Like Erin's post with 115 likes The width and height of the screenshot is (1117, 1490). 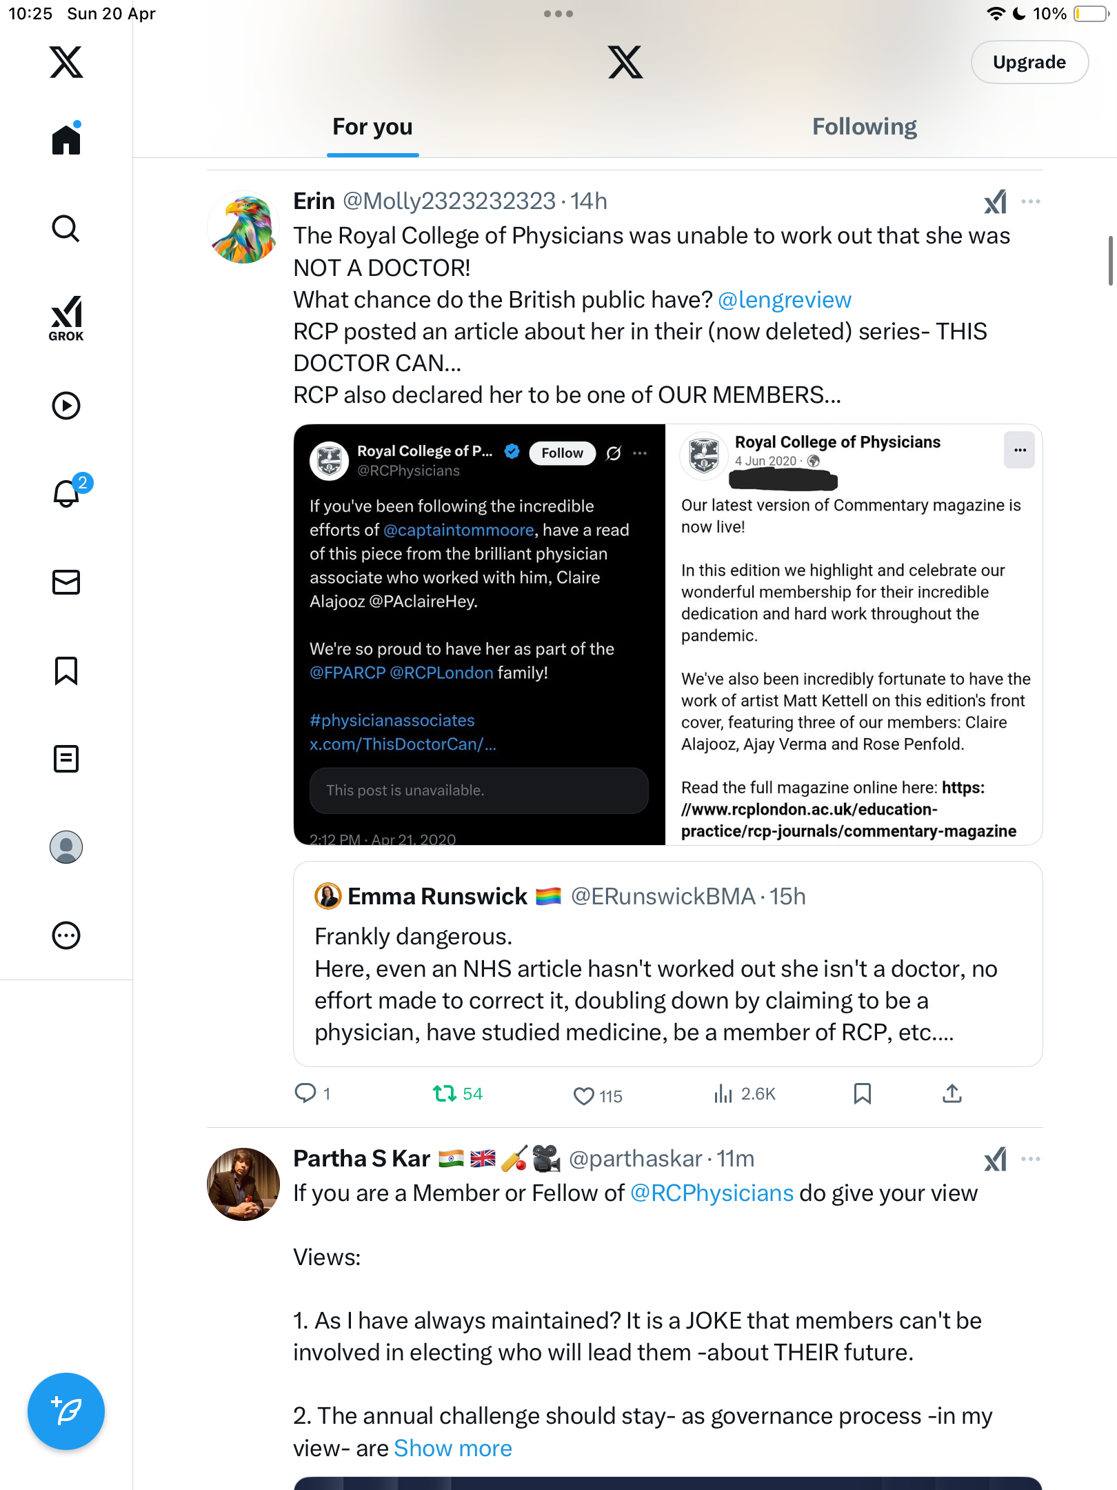coord(598,1095)
